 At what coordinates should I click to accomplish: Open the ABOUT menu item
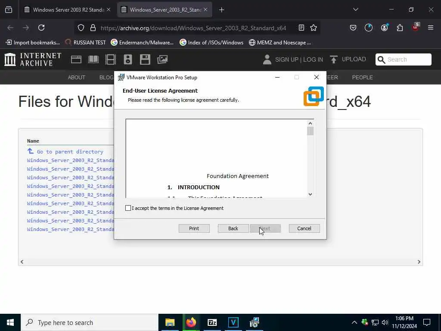click(x=77, y=78)
